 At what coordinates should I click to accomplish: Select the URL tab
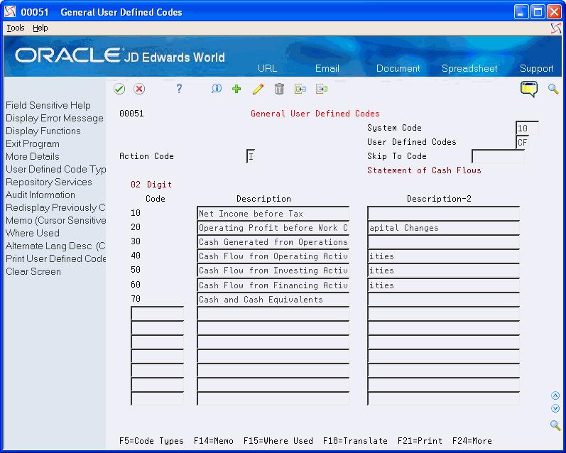pyautogui.click(x=268, y=68)
